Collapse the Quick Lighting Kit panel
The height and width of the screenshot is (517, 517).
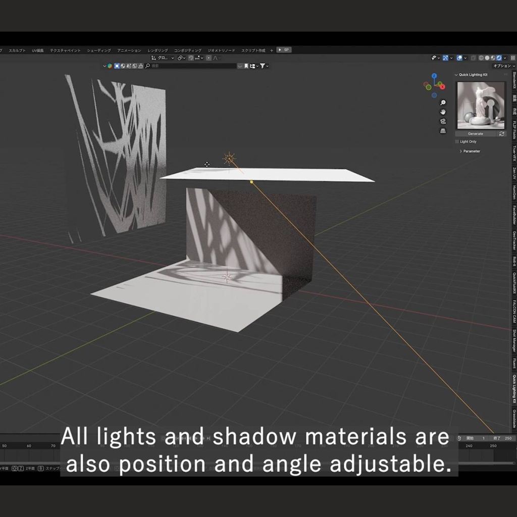point(456,74)
